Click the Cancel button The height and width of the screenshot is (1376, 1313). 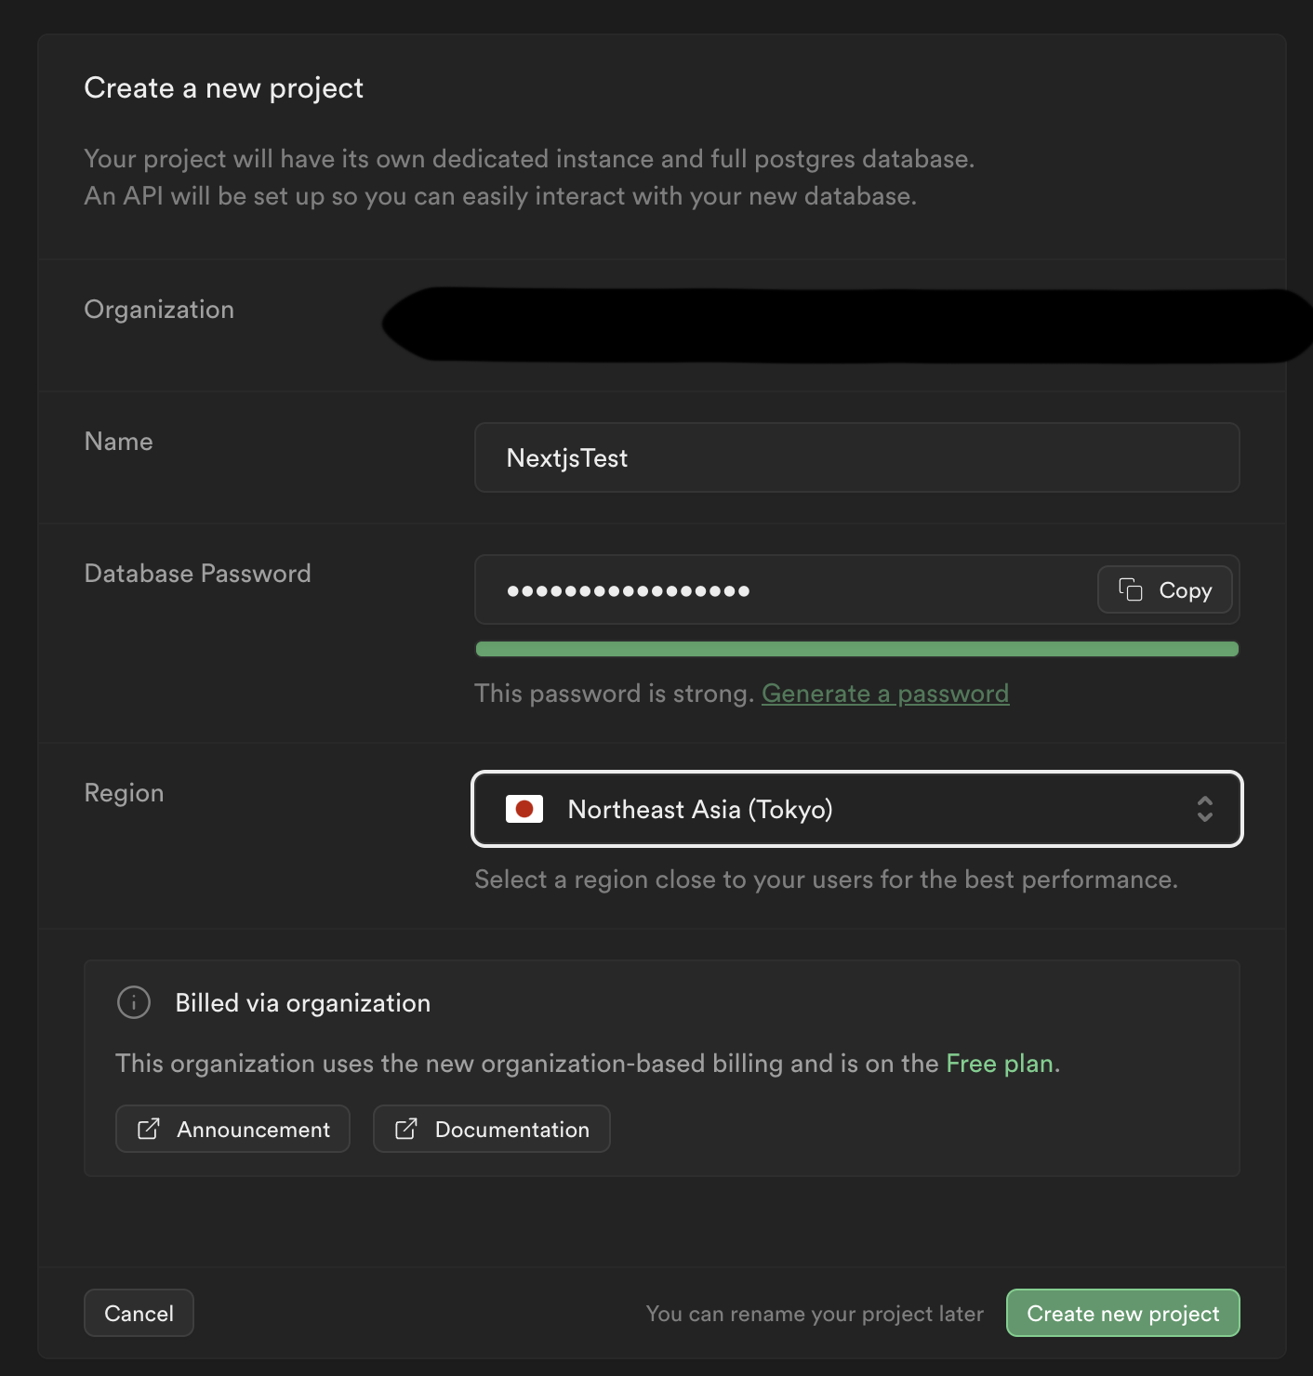139,1313
